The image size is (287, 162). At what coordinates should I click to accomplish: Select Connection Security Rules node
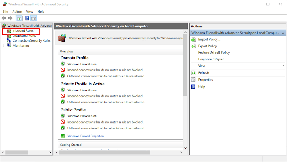(31, 40)
